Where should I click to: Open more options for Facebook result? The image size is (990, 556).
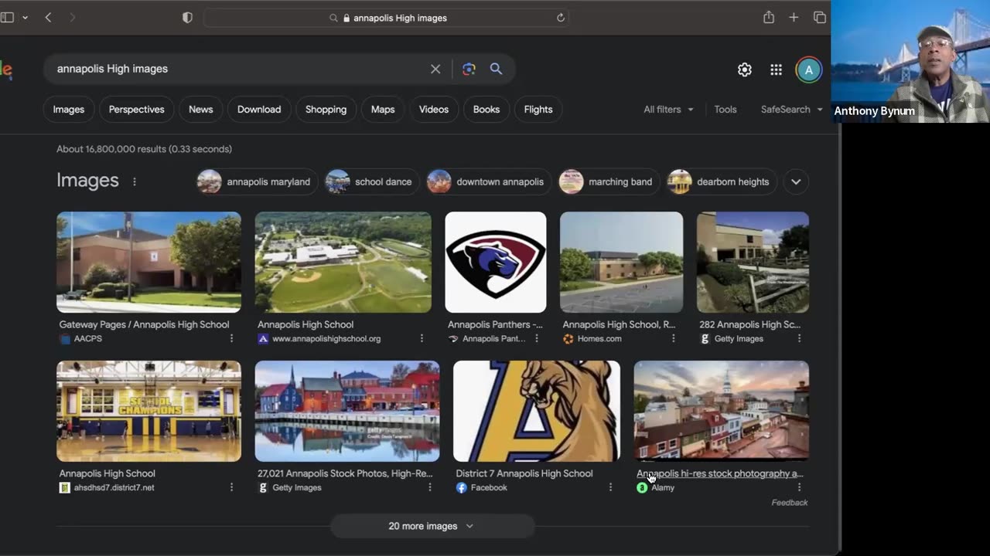[x=610, y=488]
